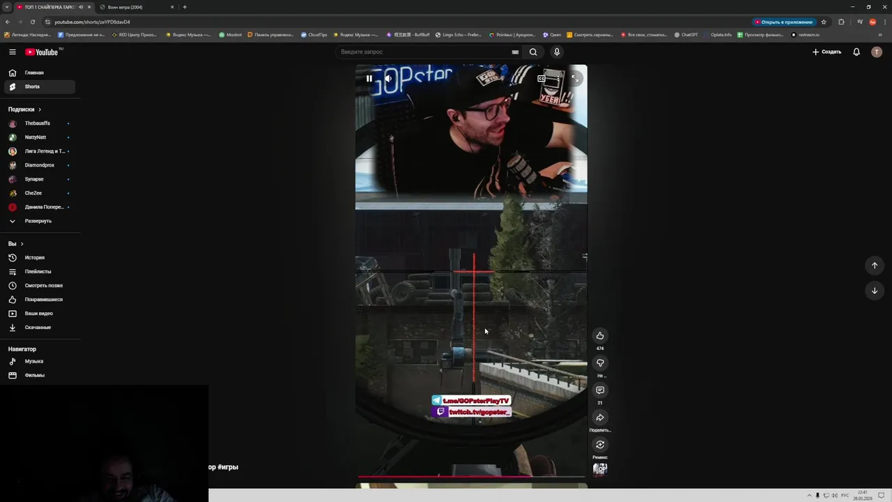Open NattyNatt channel subscription

pos(39,137)
